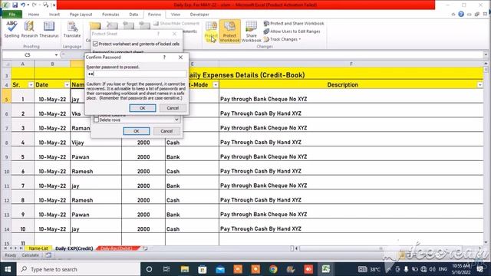Open Microsoft Store from the taskbar

[203, 269]
